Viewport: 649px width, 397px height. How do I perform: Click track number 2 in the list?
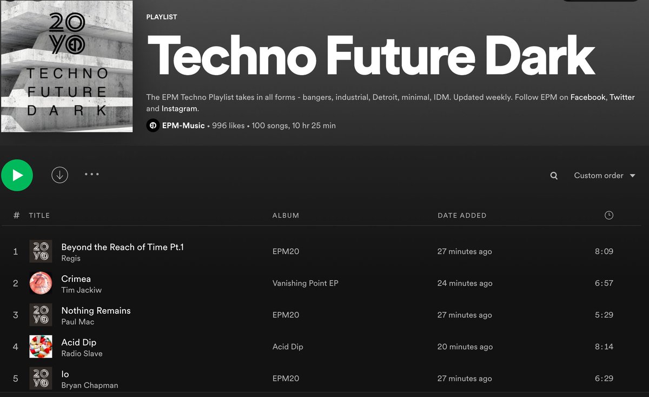(16, 283)
